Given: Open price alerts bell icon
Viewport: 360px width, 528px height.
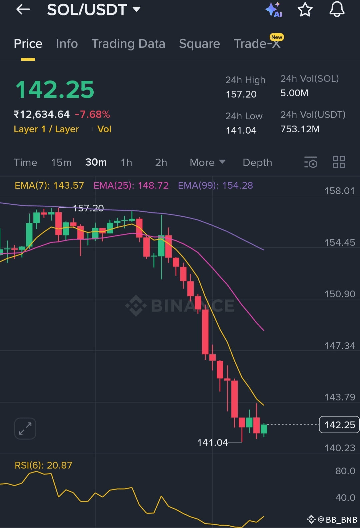Looking at the screenshot, I should pos(337,9).
